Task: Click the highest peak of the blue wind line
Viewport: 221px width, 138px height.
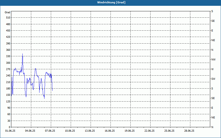Action: click(22, 54)
